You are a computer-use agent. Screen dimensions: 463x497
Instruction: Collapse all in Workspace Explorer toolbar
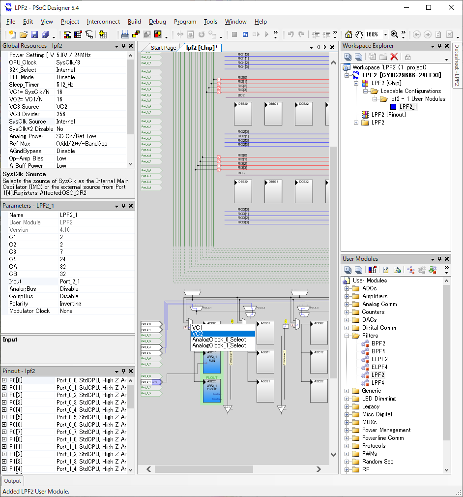click(358, 57)
